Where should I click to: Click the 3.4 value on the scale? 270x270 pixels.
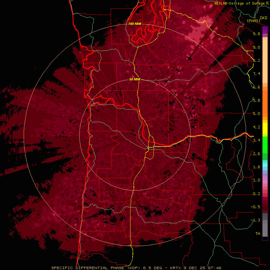pyautogui.click(x=256, y=140)
